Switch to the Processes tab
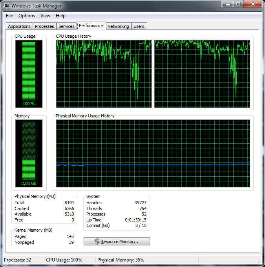Viewport: 265px width, 267px height. pos(44,26)
